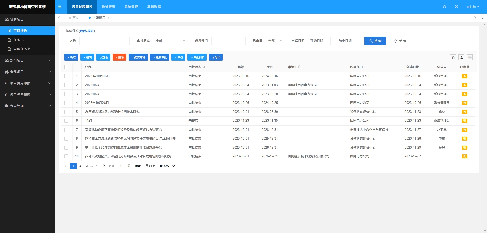Image resolution: width=487 pixels, height=233 pixels.
Task: Check the select-all checkbox in table header
Action: tap(66, 67)
